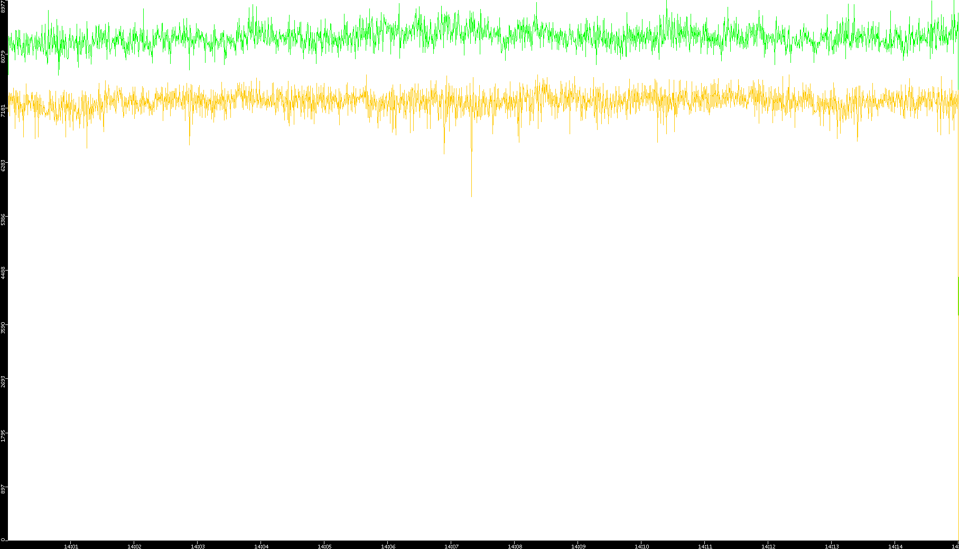959x549 pixels.
Task: Select the 14:10 time axis label
Action: click(x=641, y=546)
